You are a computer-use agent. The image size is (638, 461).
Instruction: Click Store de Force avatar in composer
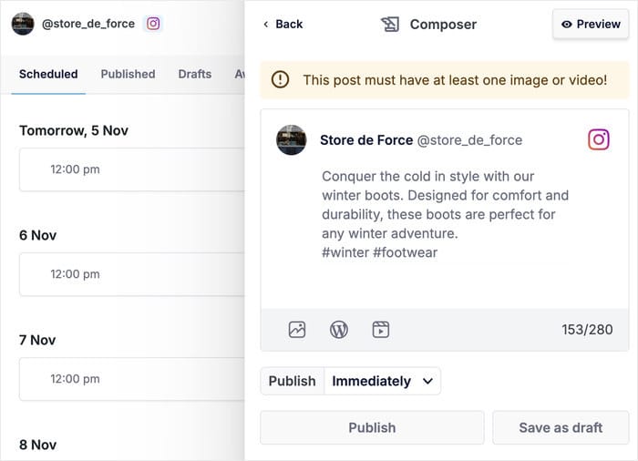click(292, 140)
